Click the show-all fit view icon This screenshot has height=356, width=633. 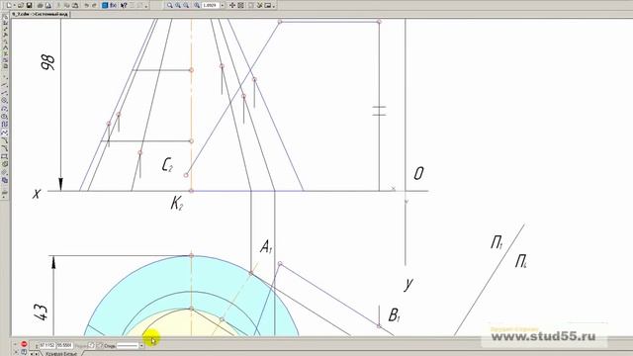click(x=240, y=5)
